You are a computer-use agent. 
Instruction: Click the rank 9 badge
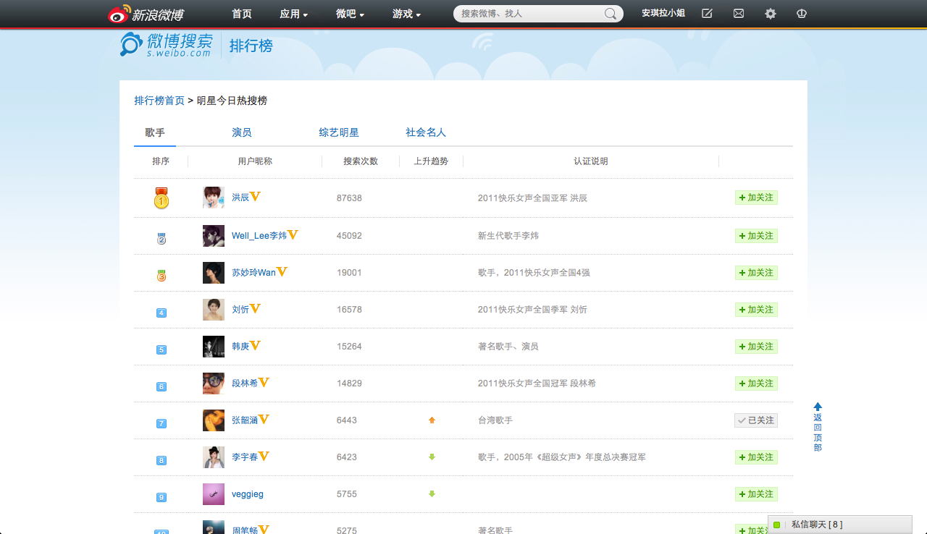coord(162,497)
